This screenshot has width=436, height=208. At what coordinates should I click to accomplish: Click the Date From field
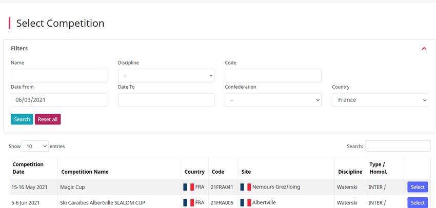(59, 100)
